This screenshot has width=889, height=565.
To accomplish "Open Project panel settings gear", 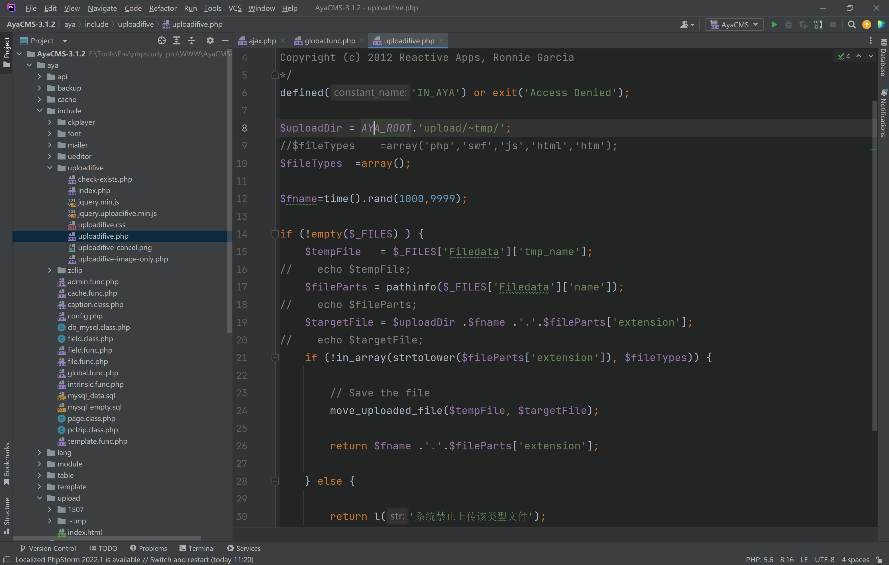I will 210,41.
